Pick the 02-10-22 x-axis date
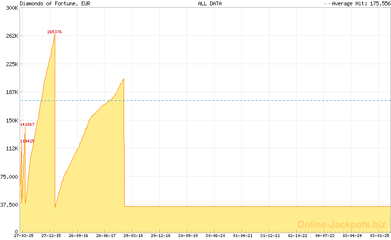The width and height of the screenshot is (391, 240). [298, 236]
